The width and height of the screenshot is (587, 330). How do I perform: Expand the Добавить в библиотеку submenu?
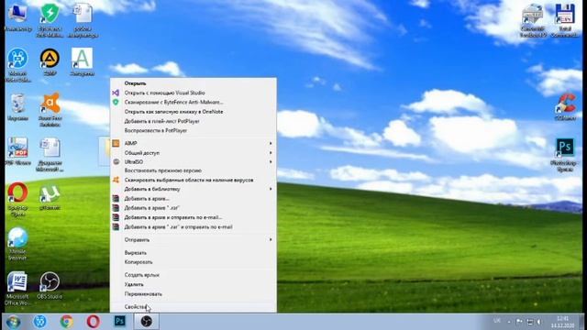pyautogui.click(x=194, y=189)
